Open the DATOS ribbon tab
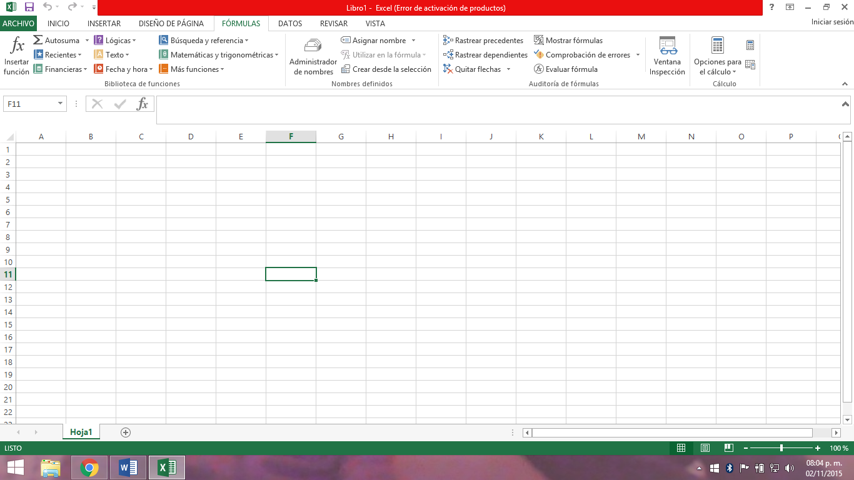Viewport: 854px width, 480px height. click(290, 24)
